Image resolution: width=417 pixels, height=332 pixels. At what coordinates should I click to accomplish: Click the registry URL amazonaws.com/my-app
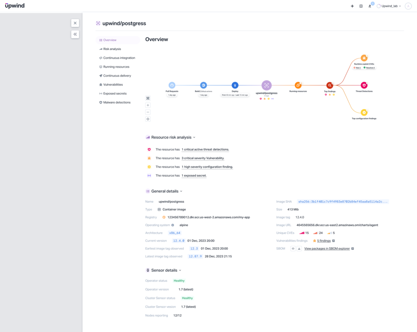[209, 218]
